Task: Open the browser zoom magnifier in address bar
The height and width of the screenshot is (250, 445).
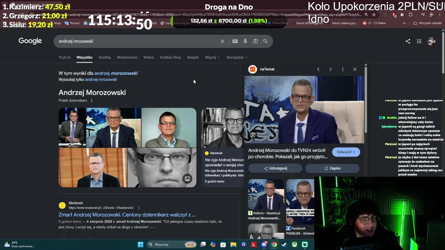Action: [366, 15]
